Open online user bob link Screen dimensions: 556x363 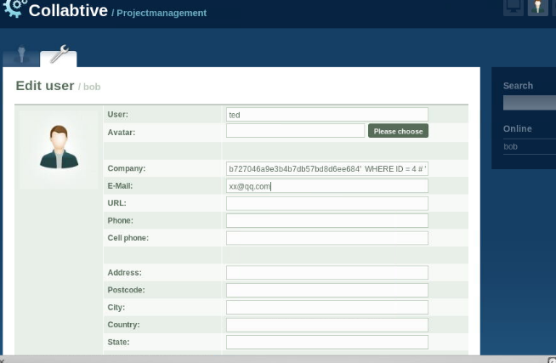(510, 146)
